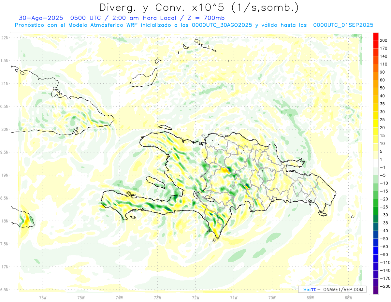Click the '21N' latitude label
This screenshot has height=302, width=391.
[x=5, y=84]
